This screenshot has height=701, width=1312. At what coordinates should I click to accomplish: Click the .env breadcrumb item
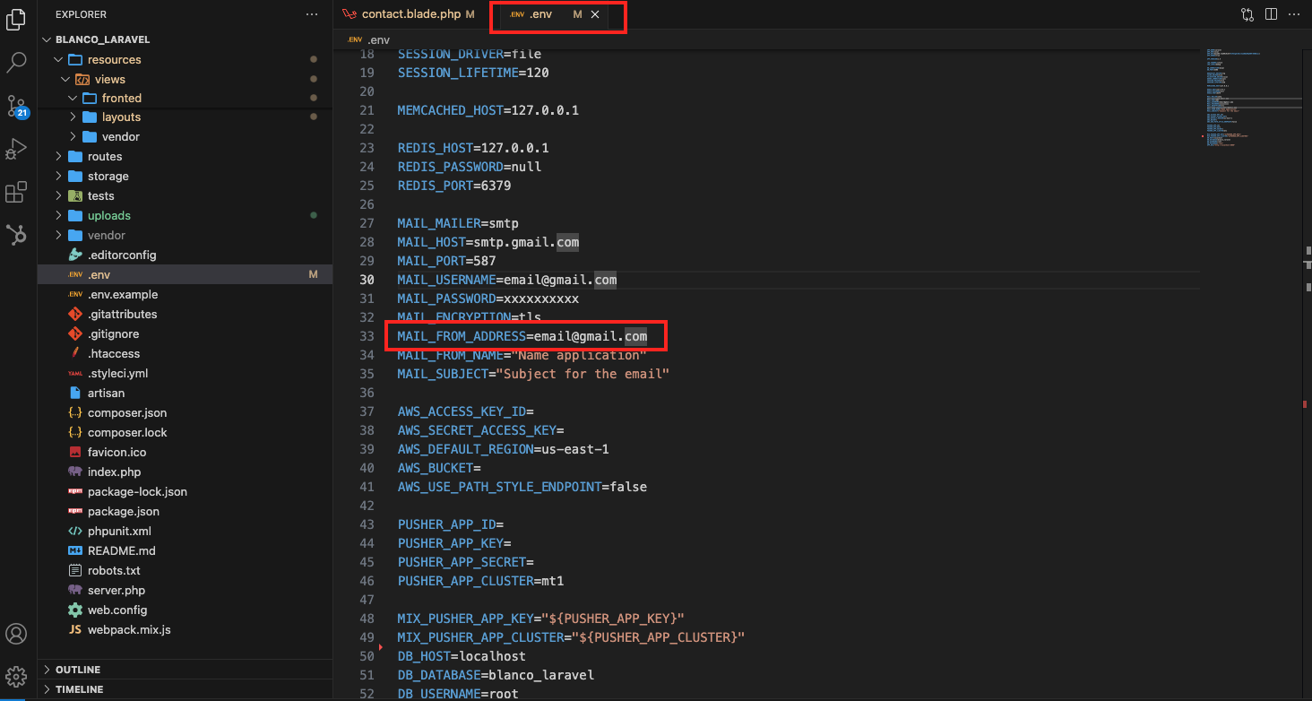(369, 39)
